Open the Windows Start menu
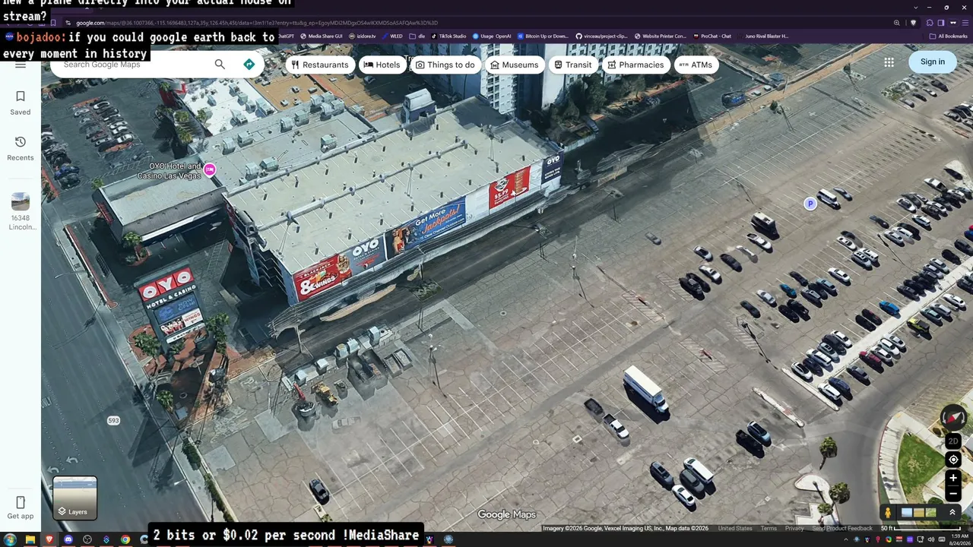This screenshot has height=547, width=973. coord(10,540)
